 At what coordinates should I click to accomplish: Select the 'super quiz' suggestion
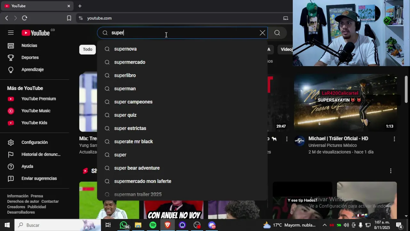pyautogui.click(x=182, y=115)
